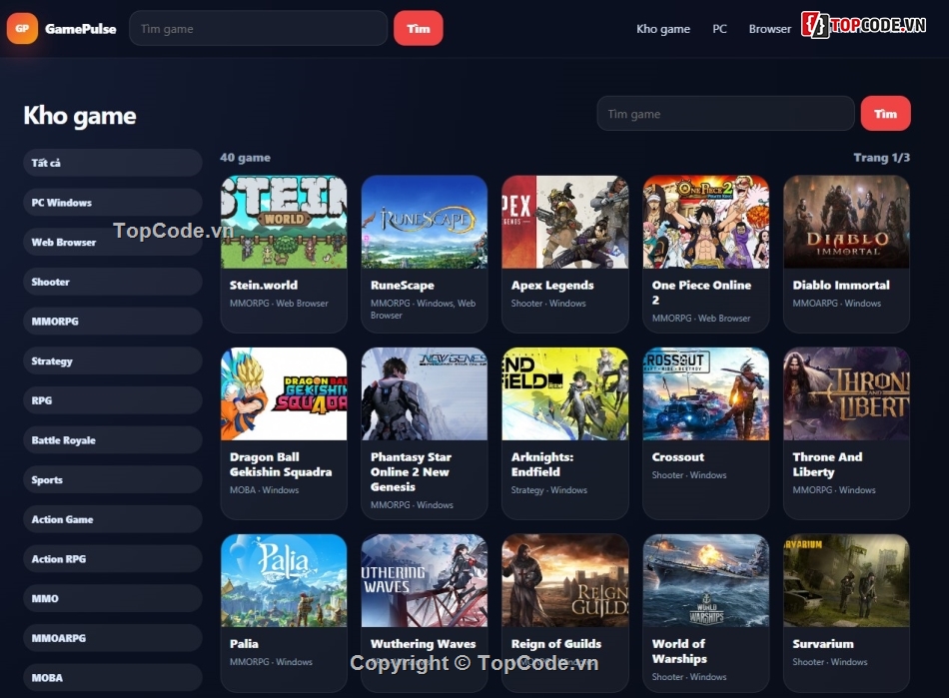Image resolution: width=949 pixels, height=698 pixels.
Task: Click the Throne And Liberty title
Action: (x=827, y=464)
